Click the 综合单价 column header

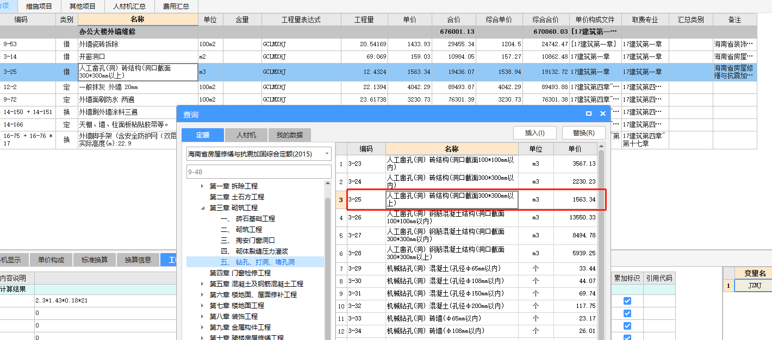click(x=499, y=20)
